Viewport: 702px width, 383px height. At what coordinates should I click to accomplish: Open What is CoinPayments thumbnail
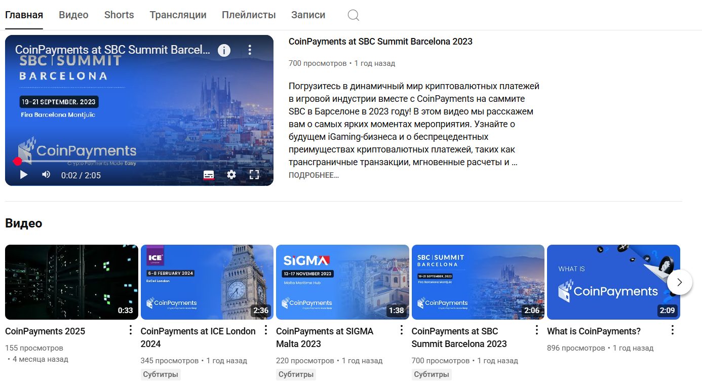click(613, 282)
